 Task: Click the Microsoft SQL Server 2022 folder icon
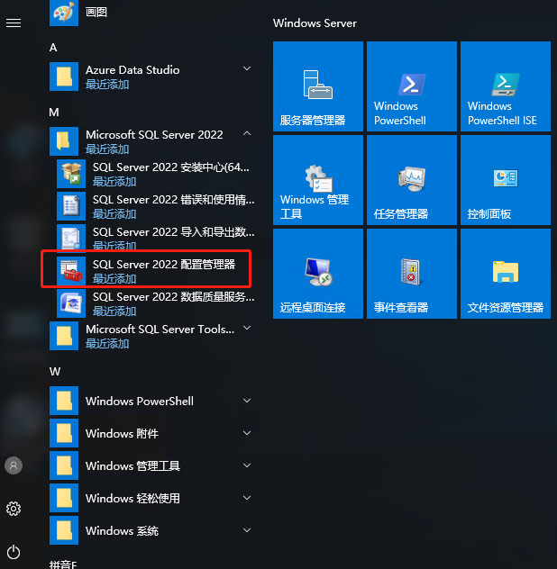click(64, 141)
